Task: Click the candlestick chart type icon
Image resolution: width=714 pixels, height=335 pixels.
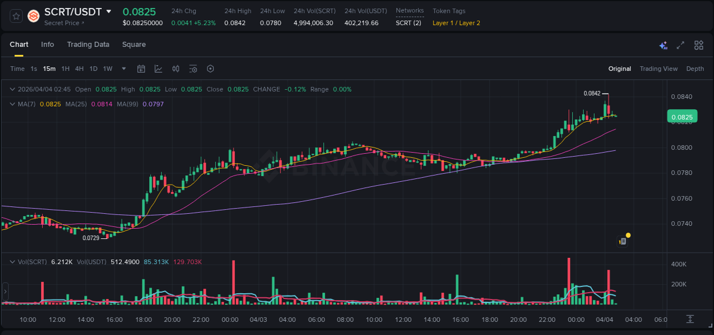Action: coord(176,69)
